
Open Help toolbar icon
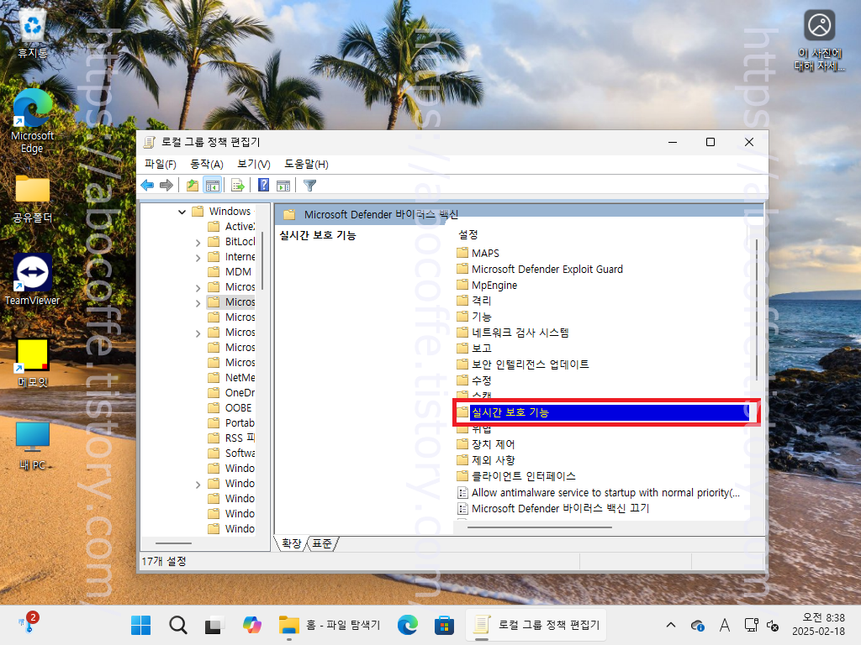pyautogui.click(x=263, y=186)
